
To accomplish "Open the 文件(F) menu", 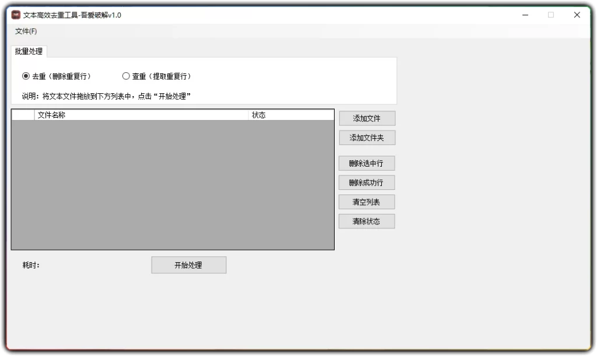I will [26, 31].
